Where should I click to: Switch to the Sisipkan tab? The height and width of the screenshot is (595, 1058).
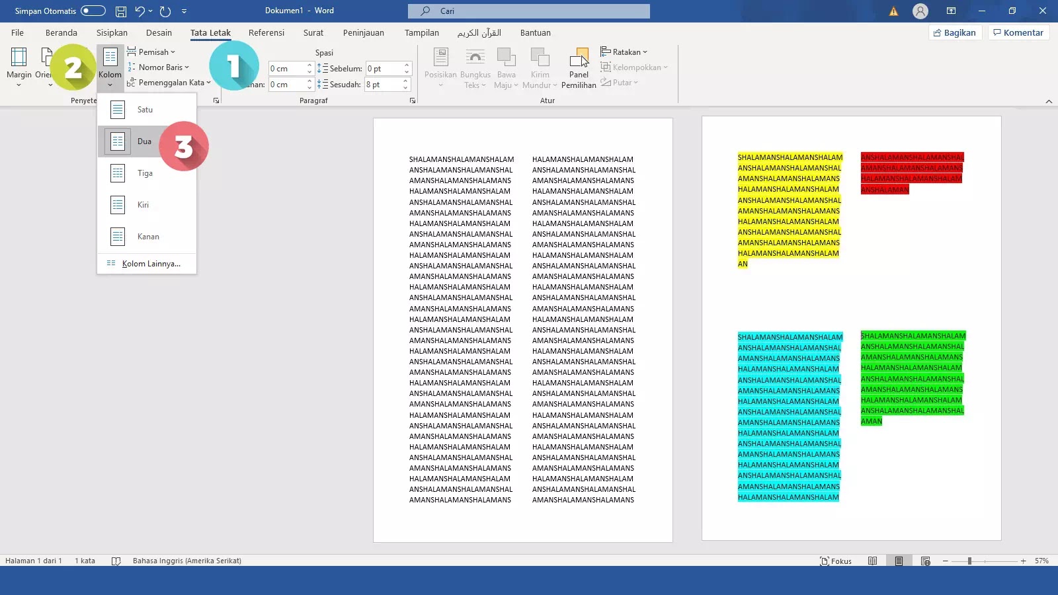(x=112, y=32)
